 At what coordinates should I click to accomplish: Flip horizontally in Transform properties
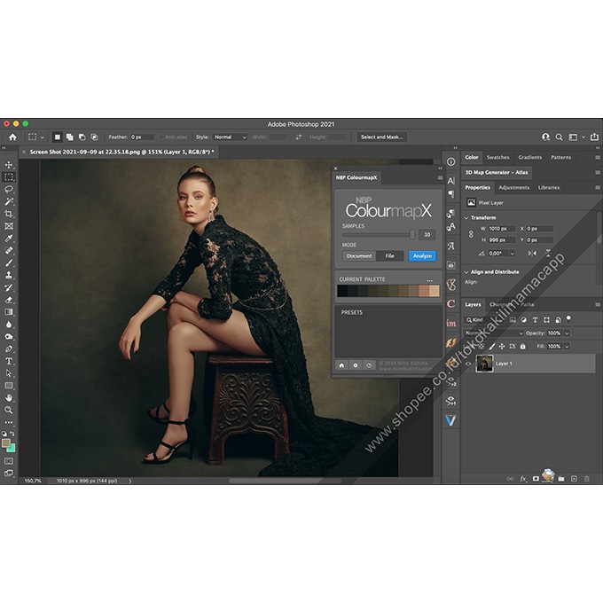(x=532, y=253)
